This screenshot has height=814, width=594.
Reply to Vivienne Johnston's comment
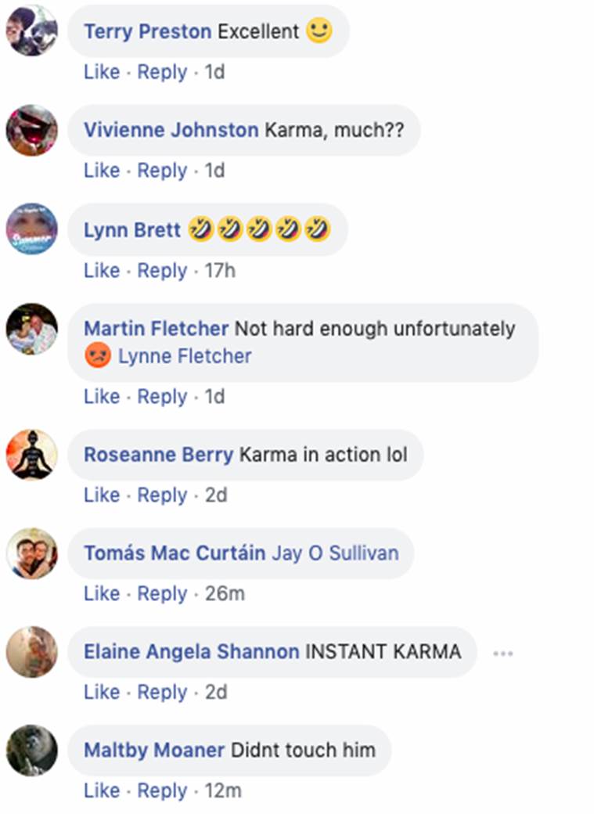pos(162,170)
